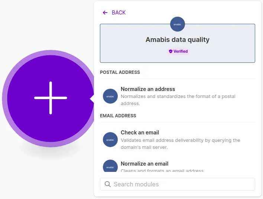263x199 pixels.
Task: Click the Check an email module icon
Action: [x=110, y=140]
